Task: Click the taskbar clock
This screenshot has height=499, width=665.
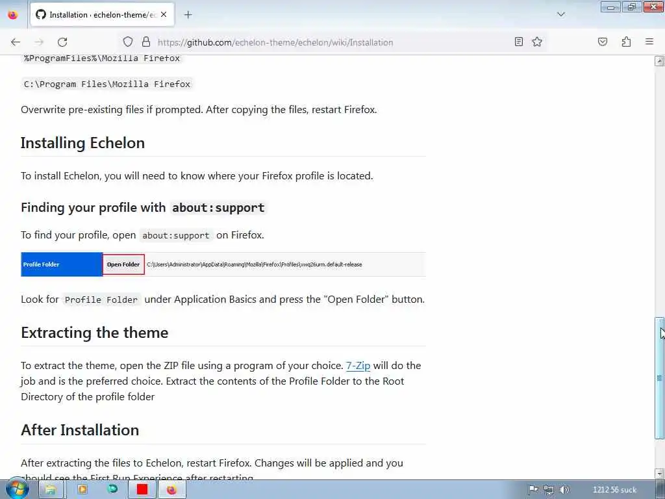Action: click(x=614, y=490)
